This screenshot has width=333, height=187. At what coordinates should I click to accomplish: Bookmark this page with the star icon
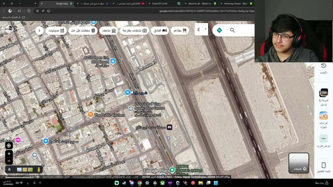[x=37, y=11]
